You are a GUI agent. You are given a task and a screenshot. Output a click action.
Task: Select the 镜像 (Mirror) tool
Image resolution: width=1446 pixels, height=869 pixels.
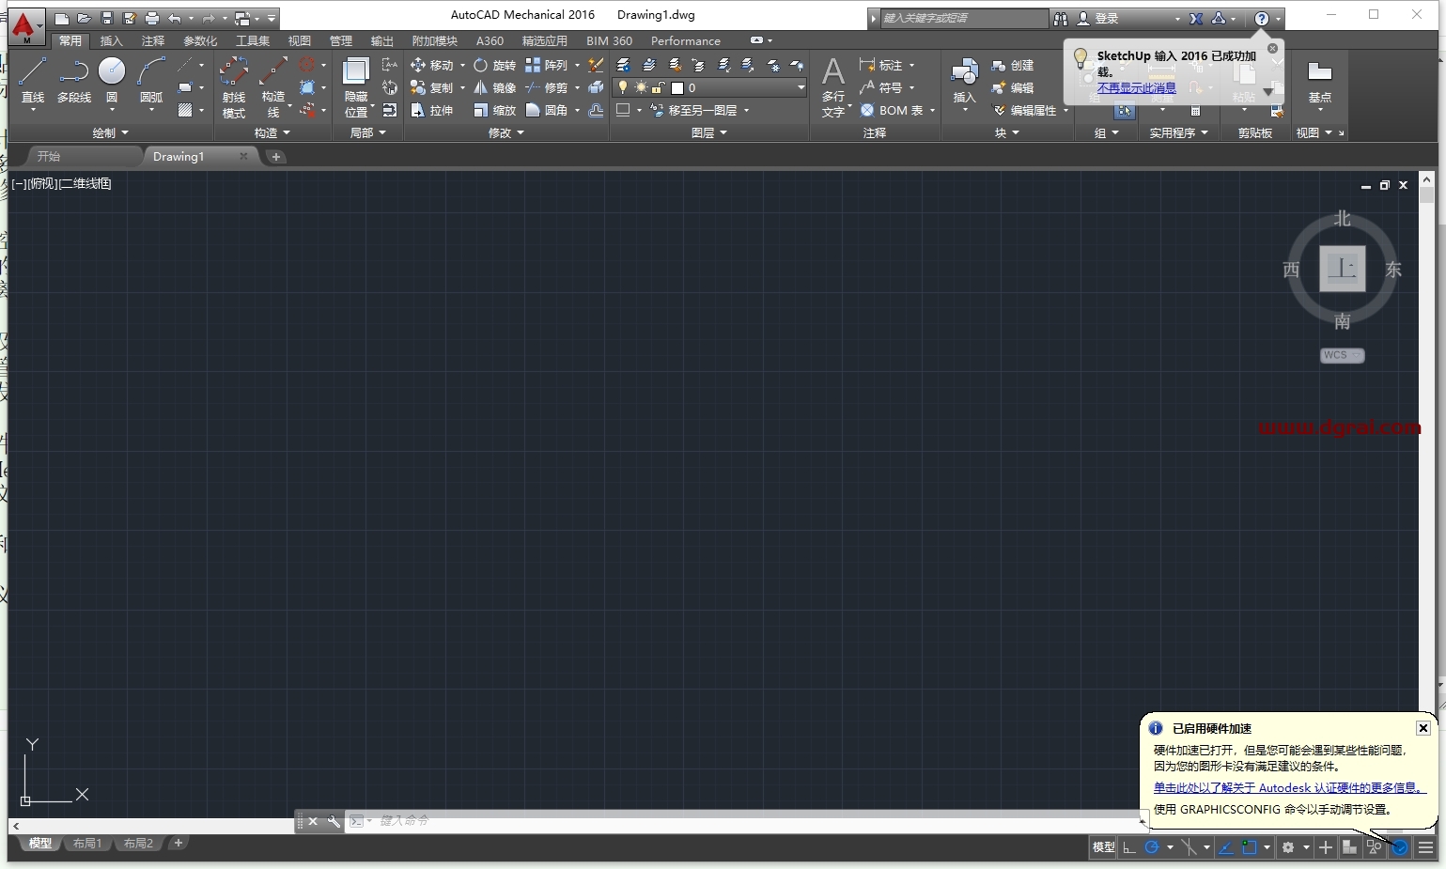tap(496, 87)
